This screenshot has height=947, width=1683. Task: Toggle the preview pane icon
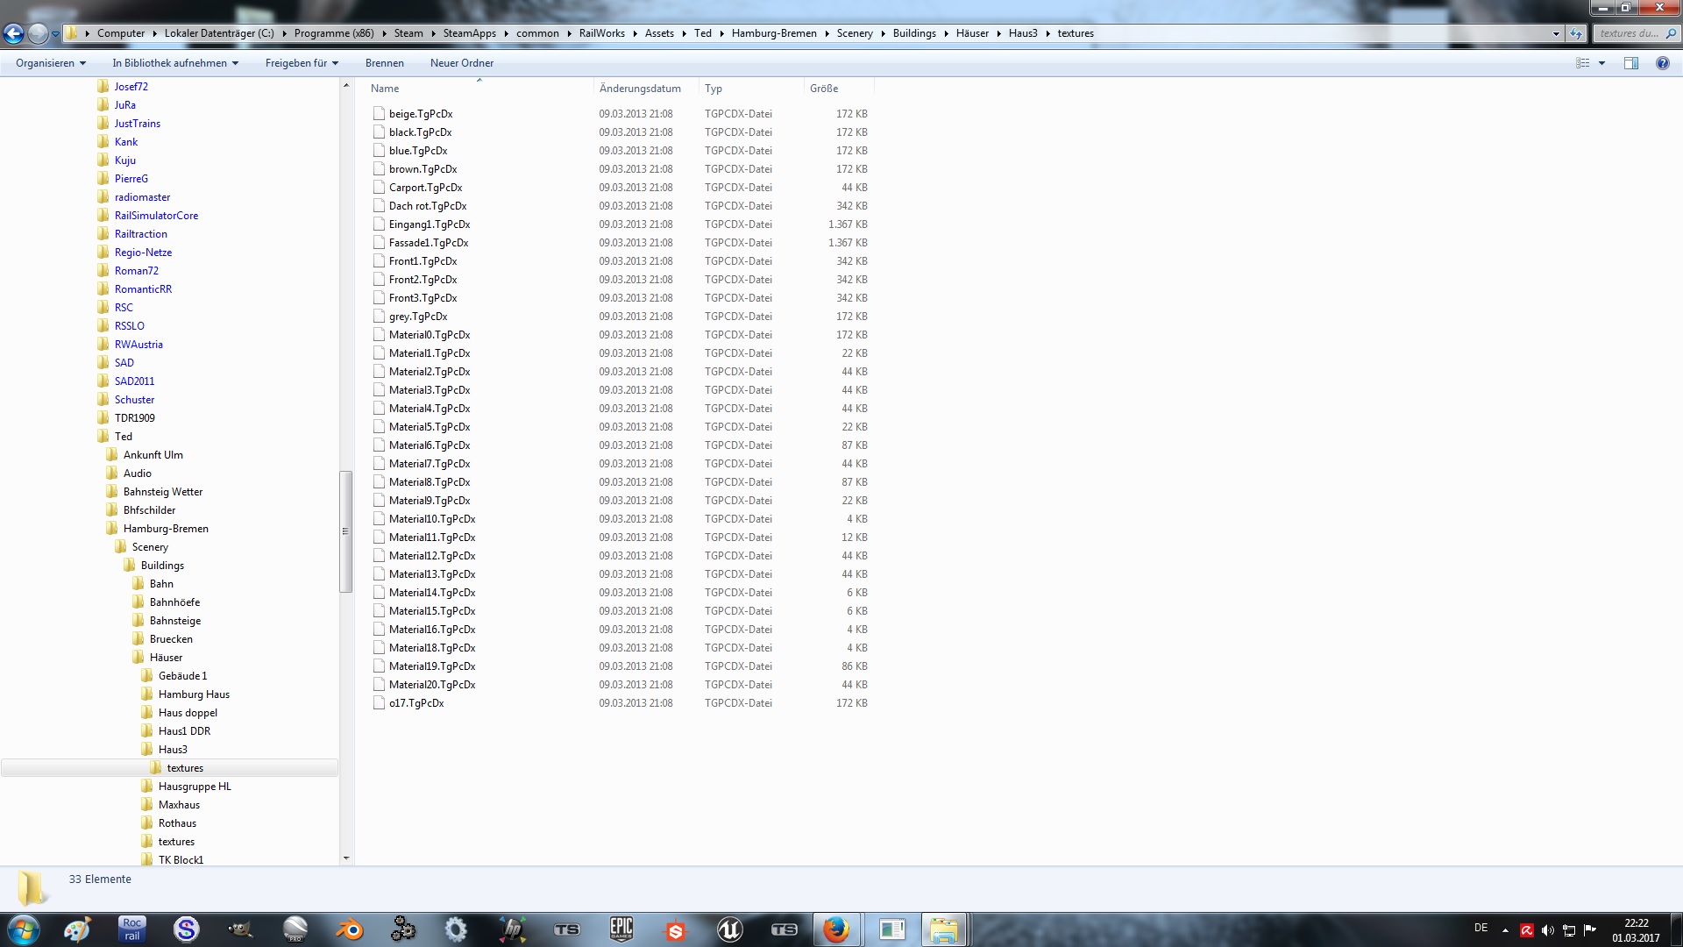(1630, 63)
